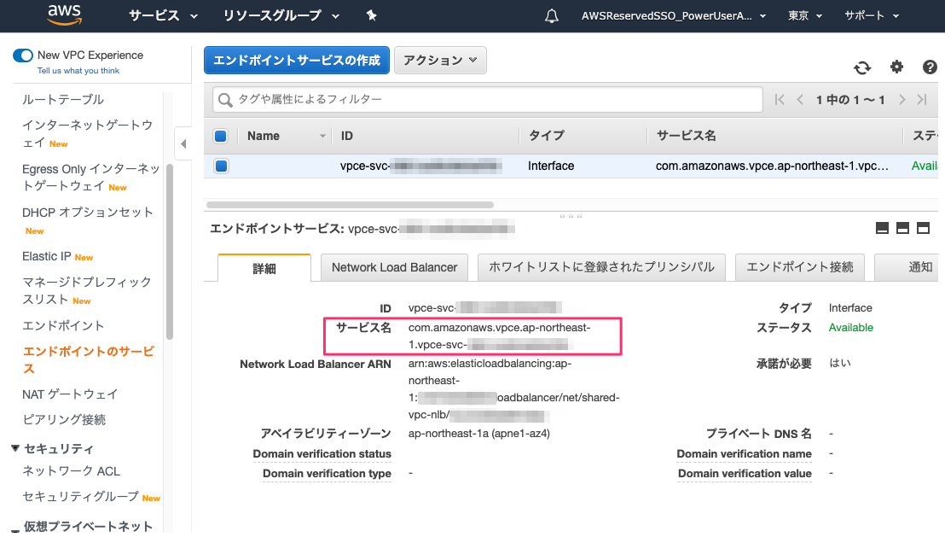
Task: Click the サービス名 column header
Action: pos(686,136)
